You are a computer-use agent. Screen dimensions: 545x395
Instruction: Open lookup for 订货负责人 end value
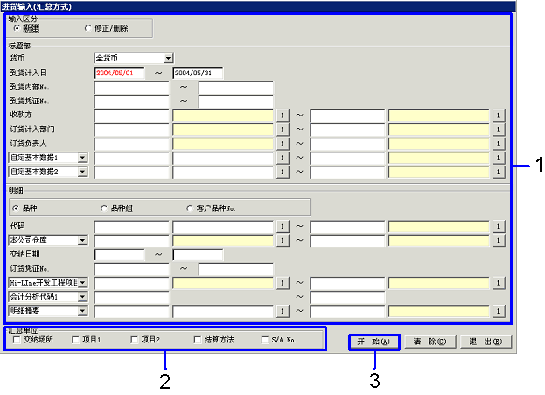click(x=498, y=144)
